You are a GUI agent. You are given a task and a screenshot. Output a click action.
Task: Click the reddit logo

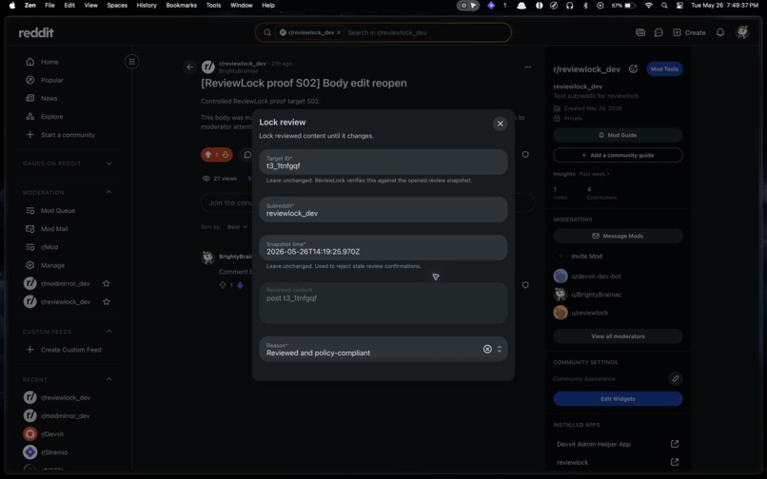pyautogui.click(x=36, y=32)
